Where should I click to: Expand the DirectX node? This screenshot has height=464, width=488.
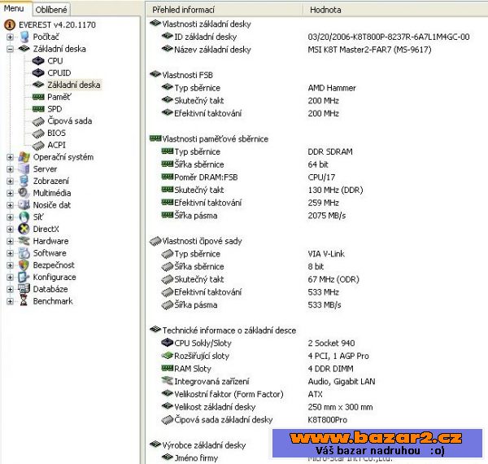pyautogui.click(x=10, y=230)
